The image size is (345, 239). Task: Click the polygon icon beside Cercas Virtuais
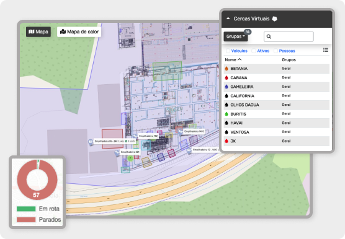click(x=275, y=19)
